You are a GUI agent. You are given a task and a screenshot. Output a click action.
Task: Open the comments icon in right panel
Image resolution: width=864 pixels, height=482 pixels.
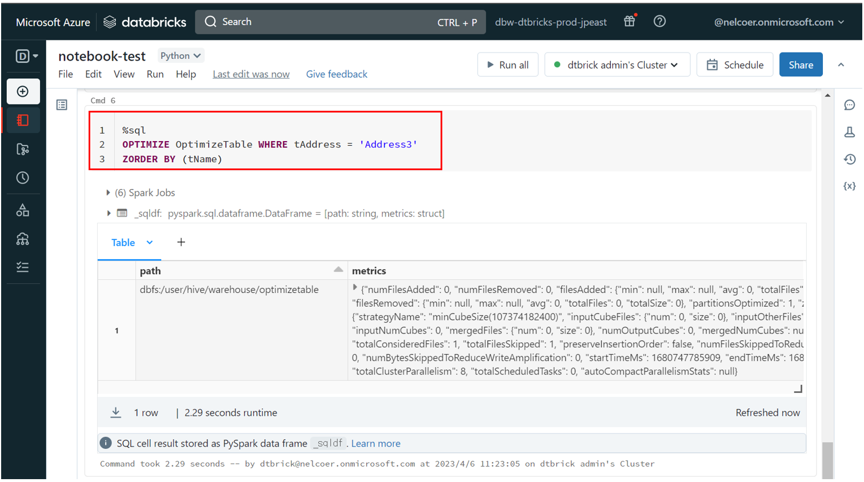849,105
